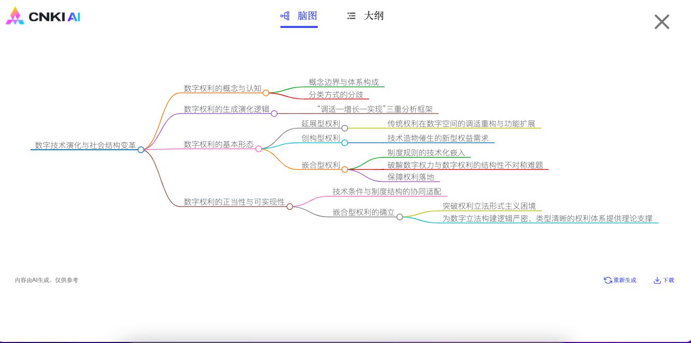The image size is (691, 343).
Task: Select the 概念边界与体系构成 leaf node
Action: (344, 82)
